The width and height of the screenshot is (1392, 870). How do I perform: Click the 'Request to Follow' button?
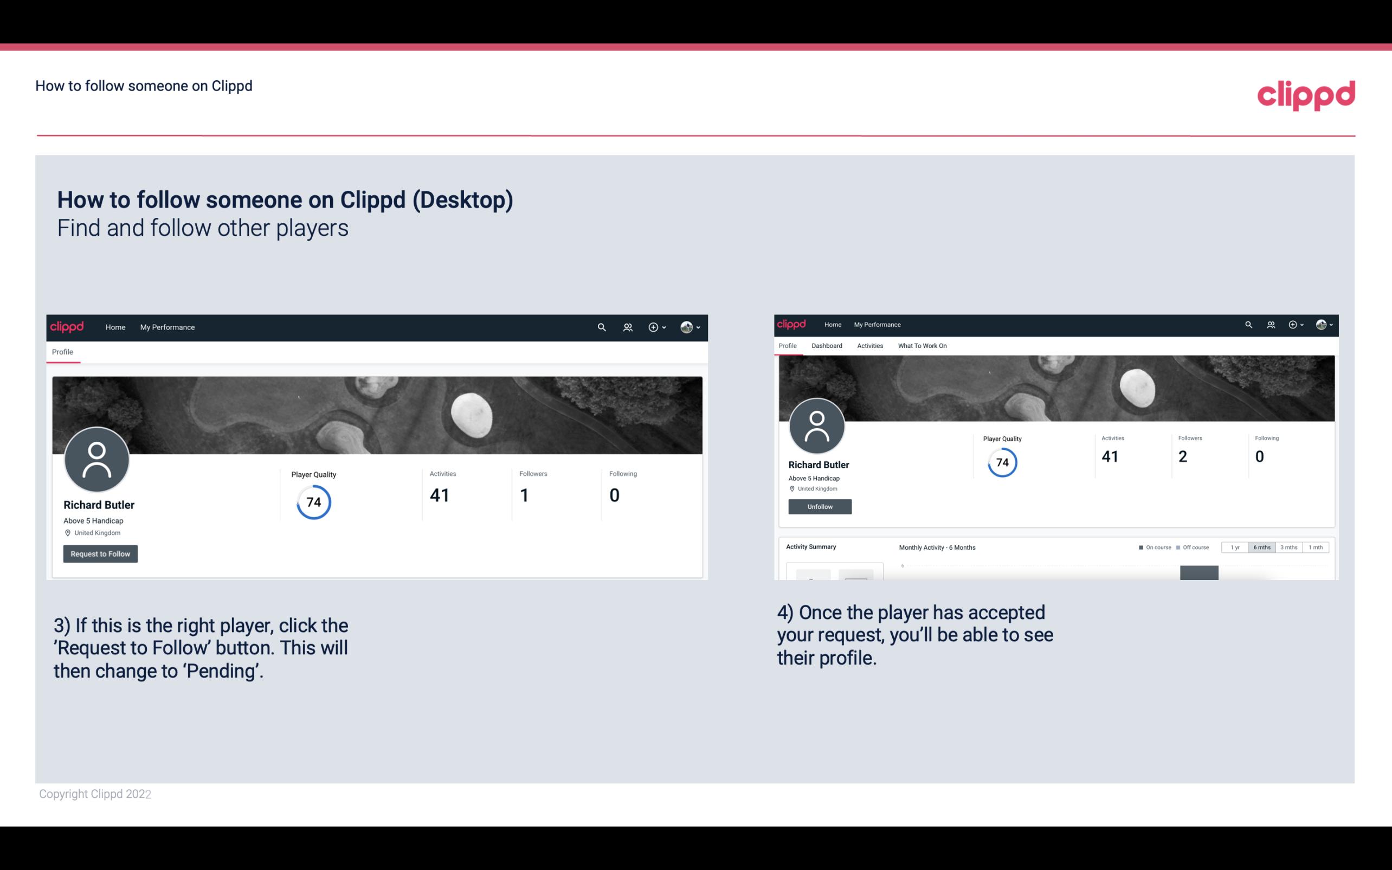(x=100, y=553)
